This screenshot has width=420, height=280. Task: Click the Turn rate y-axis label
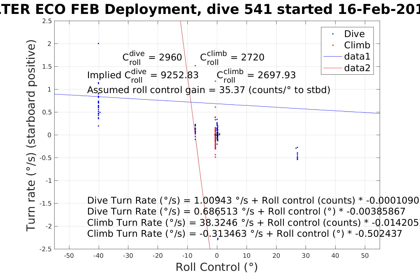(x=31, y=135)
